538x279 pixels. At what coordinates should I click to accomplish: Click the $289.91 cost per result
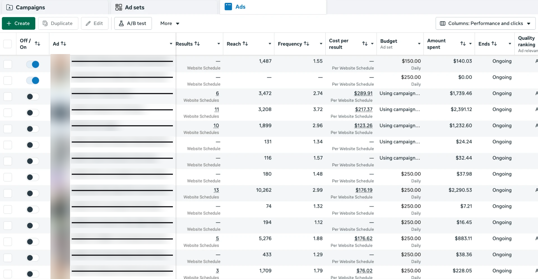click(363, 93)
